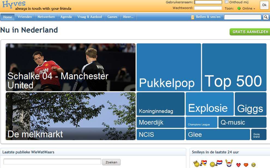Open the Giggs topic tile
The image size is (270, 168).
251,104
